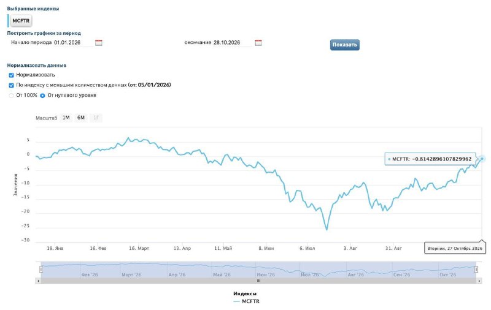Screen dimensions: 491x310
Task: Click the x-axis label 6. Июл
Action: click(x=307, y=248)
